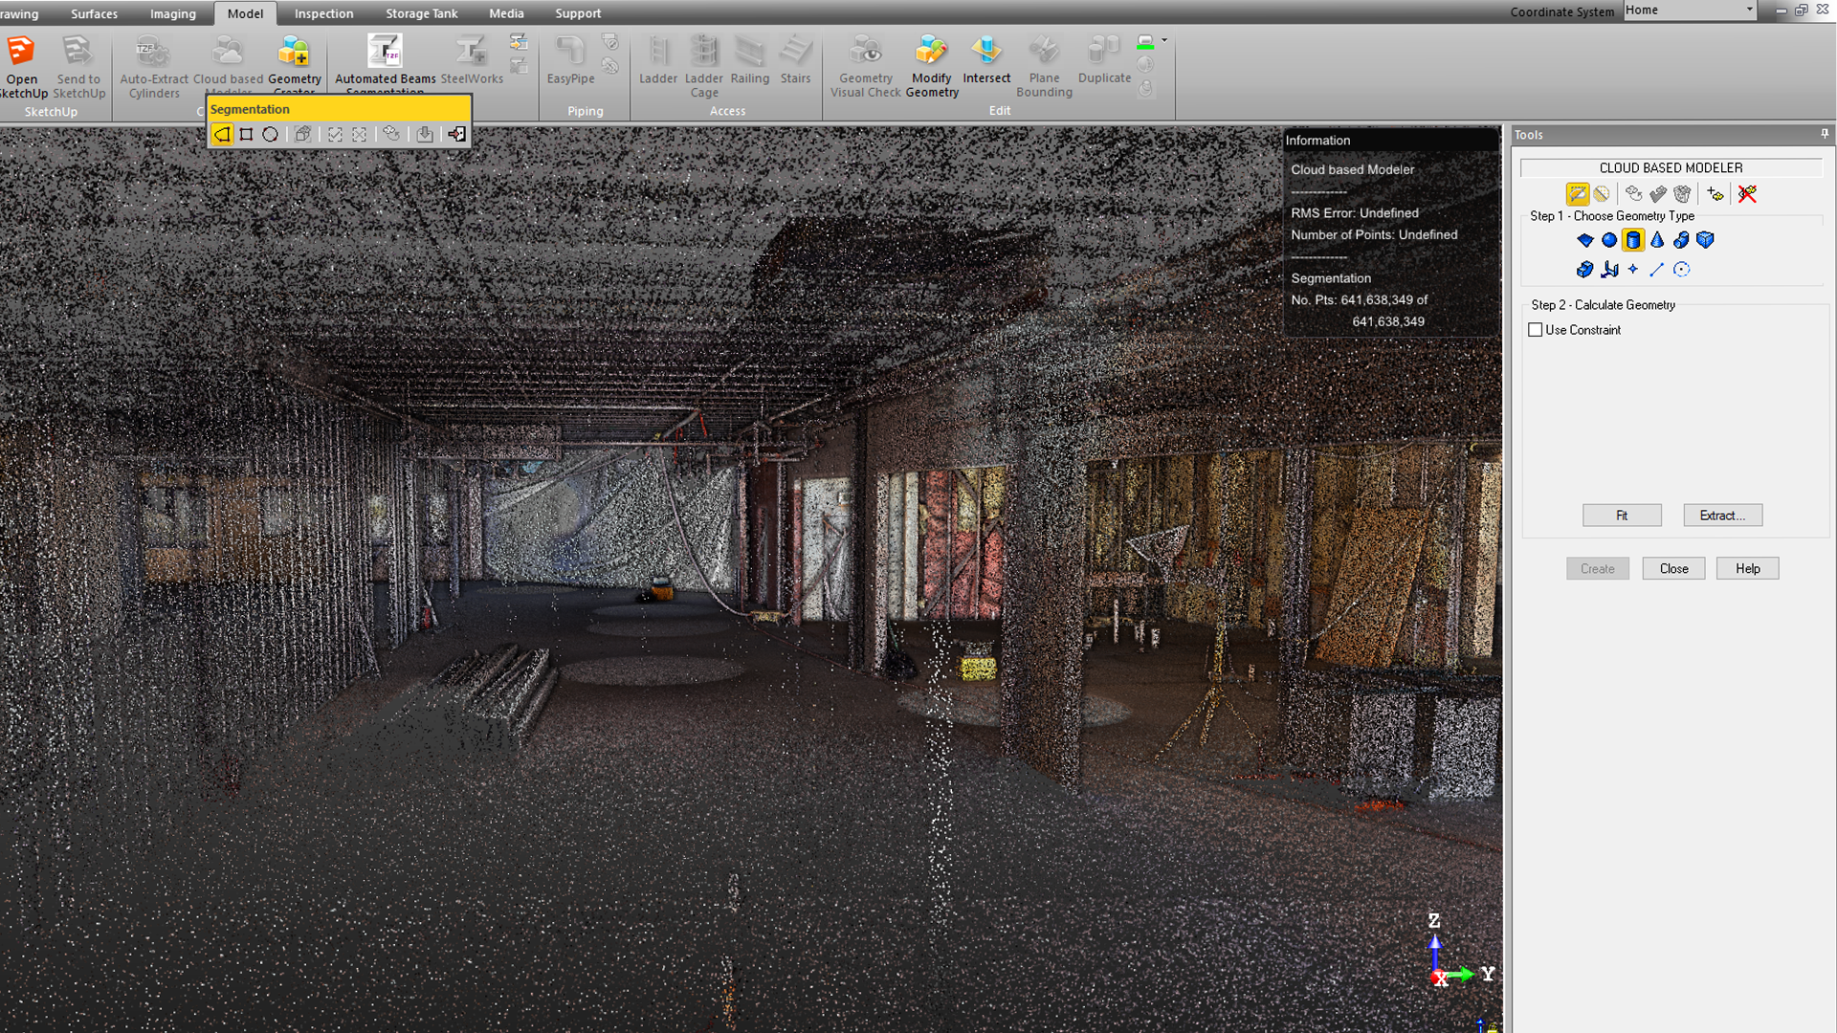Select polygon segmentation fence tool
The width and height of the screenshot is (1837, 1033).
coord(222,135)
